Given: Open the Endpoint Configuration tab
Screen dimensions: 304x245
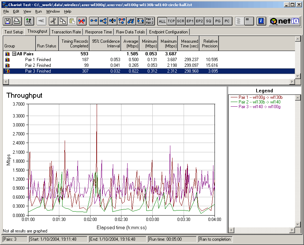Looking at the screenshot, I should [168, 32].
